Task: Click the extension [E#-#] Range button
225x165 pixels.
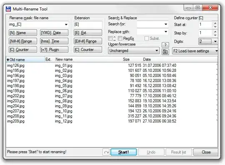Action: (88, 41)
